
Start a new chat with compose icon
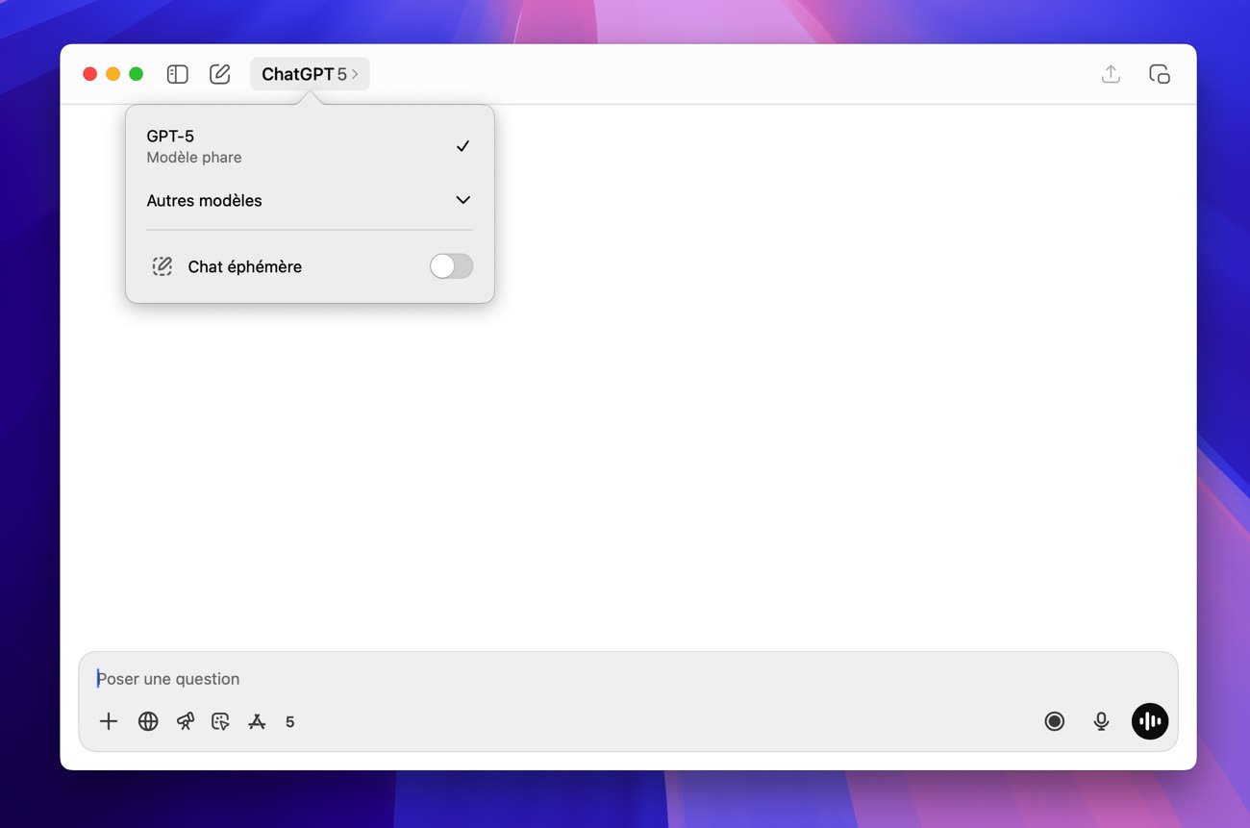(220, 74)
